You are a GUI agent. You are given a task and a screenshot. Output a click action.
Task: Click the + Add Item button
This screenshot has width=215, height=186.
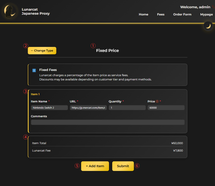(95, 166)
